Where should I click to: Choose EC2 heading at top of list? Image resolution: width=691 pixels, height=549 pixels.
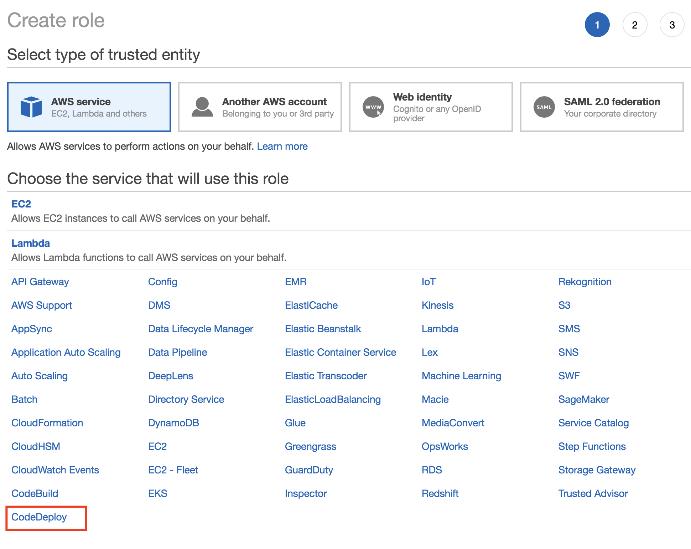point(21,204)
